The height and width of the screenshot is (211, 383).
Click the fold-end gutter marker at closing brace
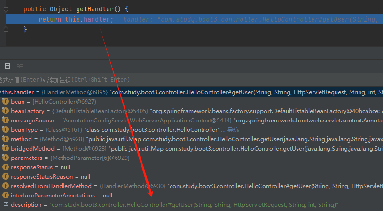tap(6, 30)
